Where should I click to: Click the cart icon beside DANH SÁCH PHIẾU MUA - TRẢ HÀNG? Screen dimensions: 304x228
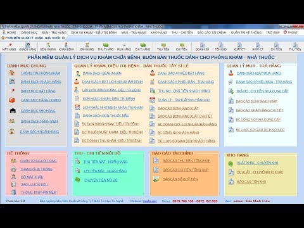[231, 82]
